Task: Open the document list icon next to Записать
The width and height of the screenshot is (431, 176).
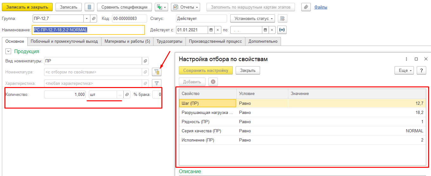Action: pyautogui.click(x=89, y=7)
